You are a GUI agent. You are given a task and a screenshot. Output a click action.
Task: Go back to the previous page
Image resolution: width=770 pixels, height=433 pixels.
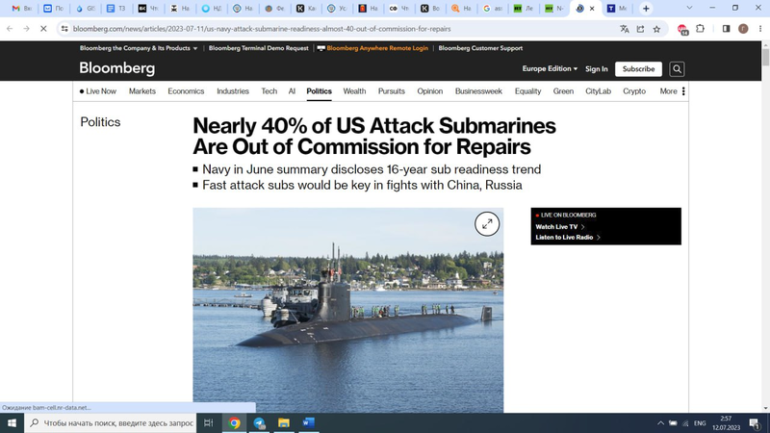click(x=10, y=29)
